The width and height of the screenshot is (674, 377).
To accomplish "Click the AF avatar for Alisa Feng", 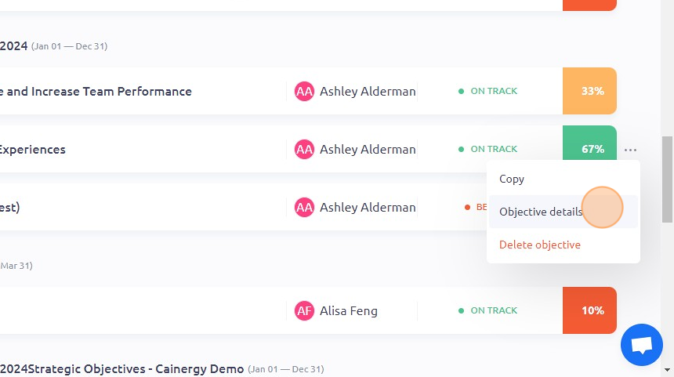I will click(304, 310).
